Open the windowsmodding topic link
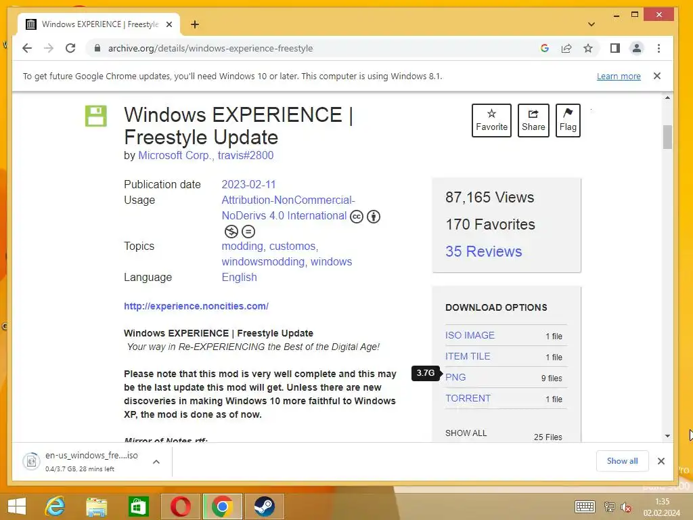The height and width of the screenshot is (520, 693). (x=263, y=262)
